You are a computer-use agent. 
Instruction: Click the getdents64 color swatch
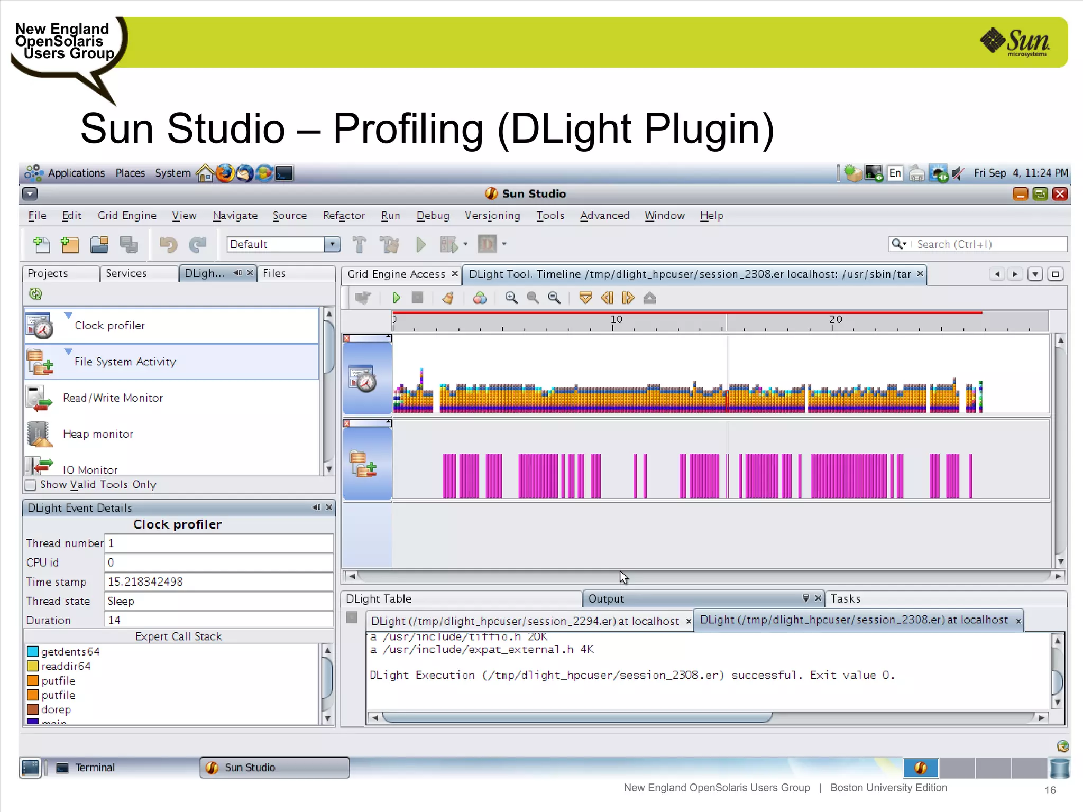click(x=33, y=651)
